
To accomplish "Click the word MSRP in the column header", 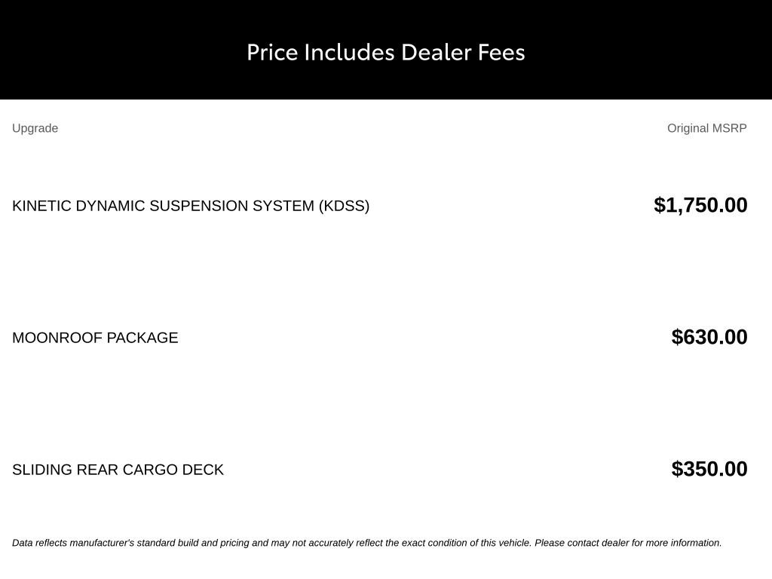I will pyautogui.click(x=729, y=128).
